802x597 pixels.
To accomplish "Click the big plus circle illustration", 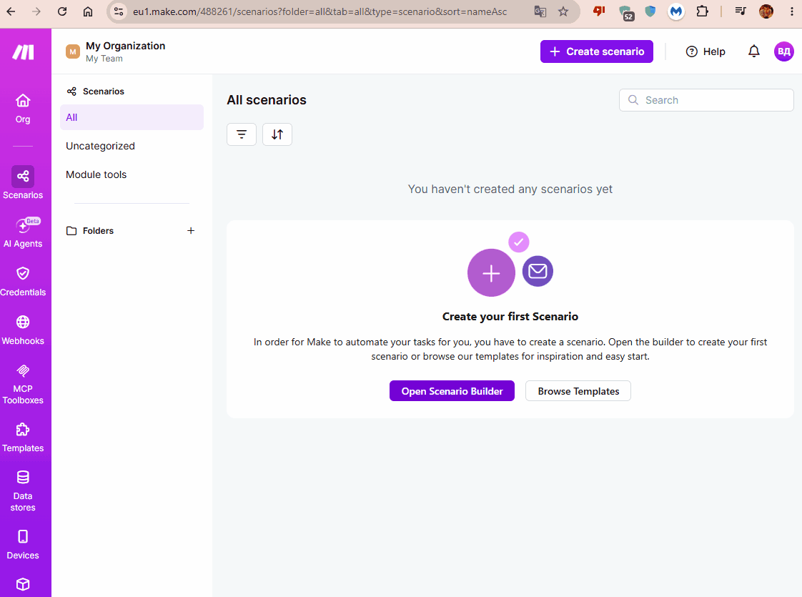I will click(x=491, y=272).
